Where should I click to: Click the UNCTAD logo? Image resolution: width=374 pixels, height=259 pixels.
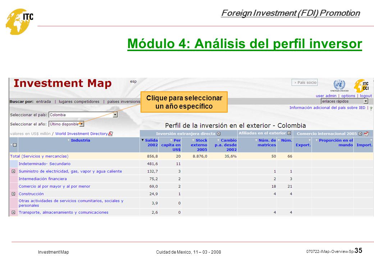click(x=339, y=86)
